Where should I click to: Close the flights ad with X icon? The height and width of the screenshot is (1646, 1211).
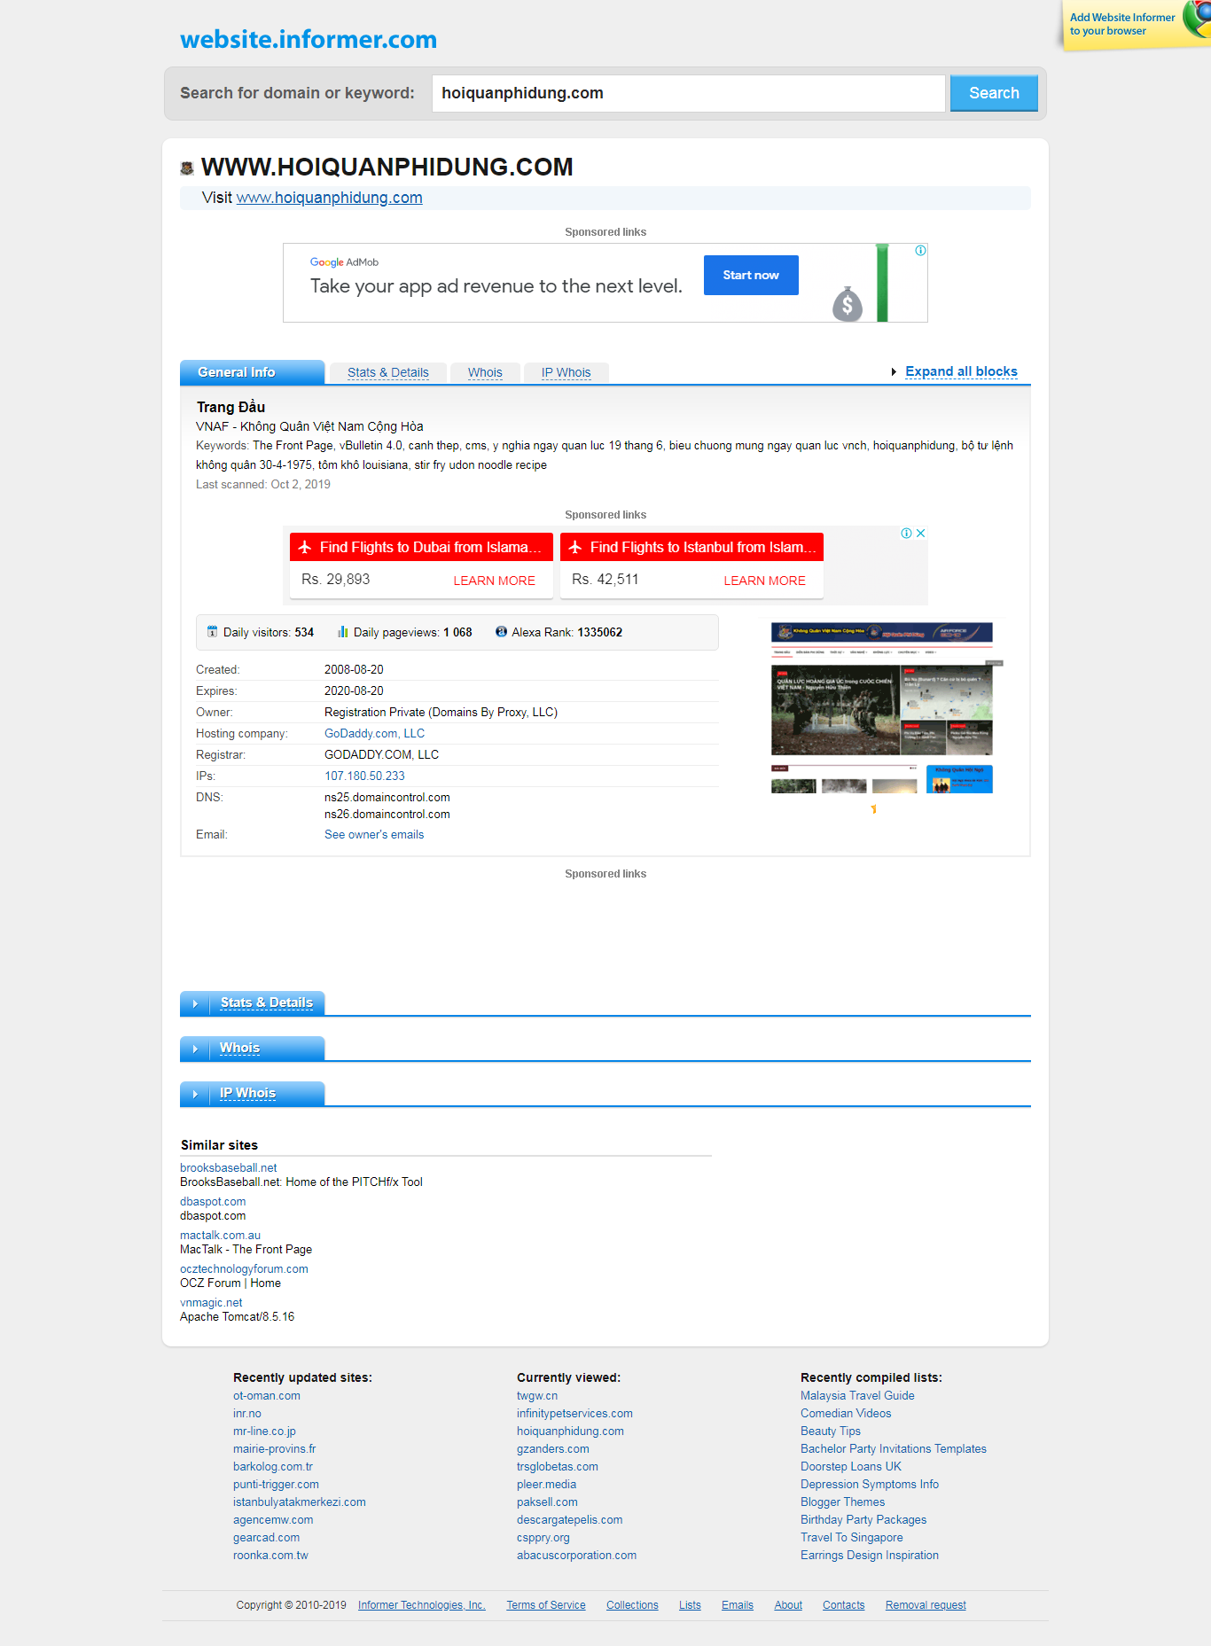pos(920,534)
